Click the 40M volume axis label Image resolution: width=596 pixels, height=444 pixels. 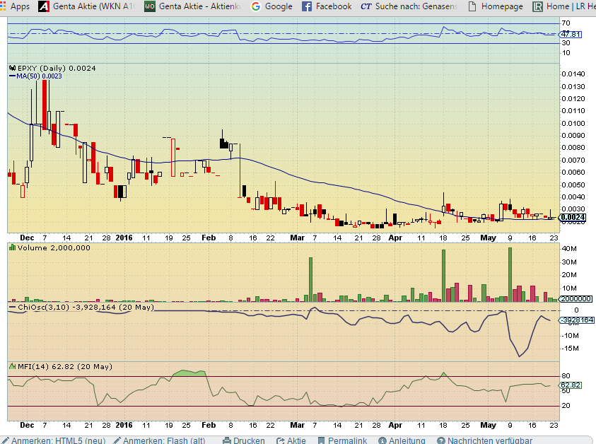pyautogui.click(x=569, y=249)
